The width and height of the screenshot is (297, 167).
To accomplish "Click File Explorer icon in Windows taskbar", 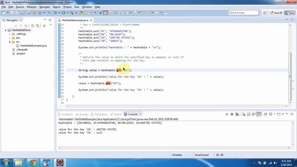I will 19,163.
